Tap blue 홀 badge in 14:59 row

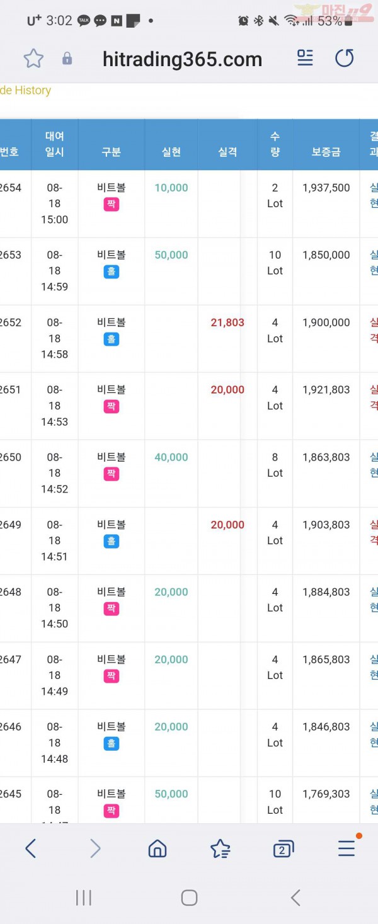coord(112,271)
